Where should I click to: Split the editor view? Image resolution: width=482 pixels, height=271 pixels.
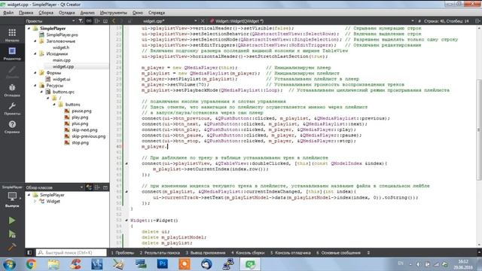477,21
